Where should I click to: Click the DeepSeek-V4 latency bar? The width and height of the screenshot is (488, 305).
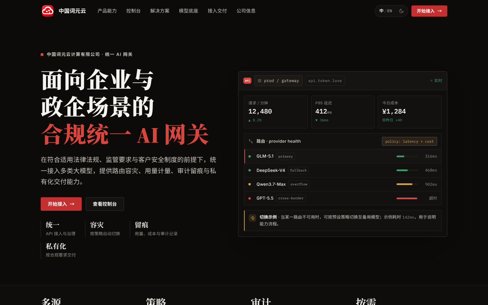[407, 170]
